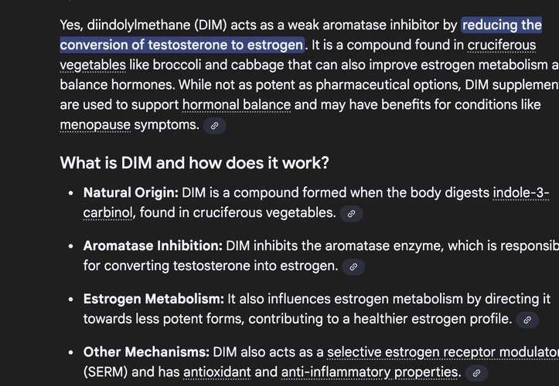Click the menopause underlined link
The width and height of the screenshot is (559, 386).
click(x=95, y=125)
